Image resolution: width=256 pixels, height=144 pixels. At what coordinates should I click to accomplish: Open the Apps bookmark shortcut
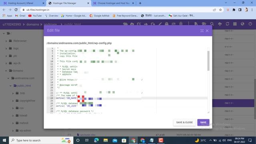coord(7,16)
